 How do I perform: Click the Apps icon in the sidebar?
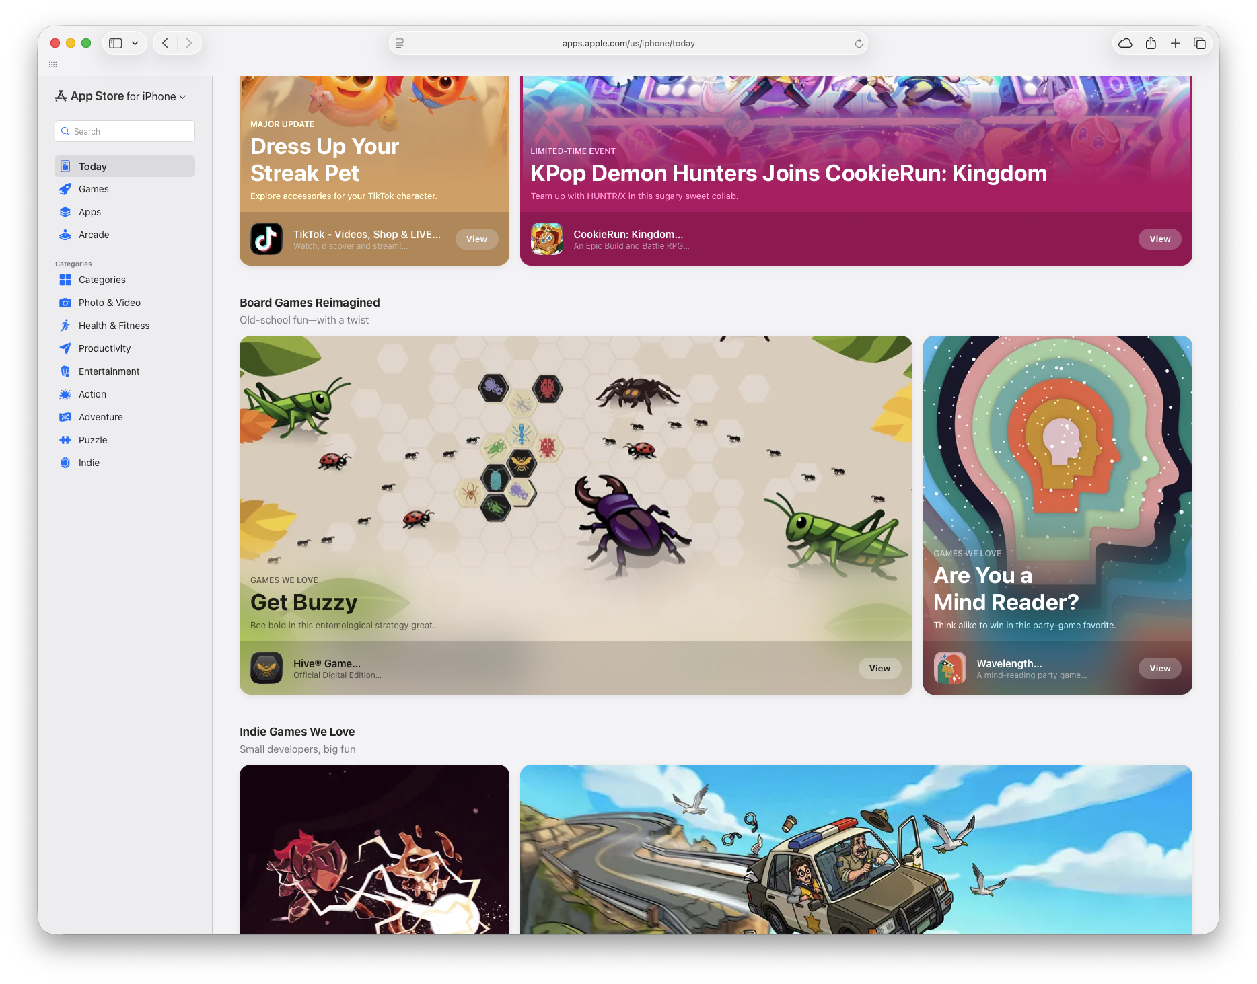(x=65, y=212)
